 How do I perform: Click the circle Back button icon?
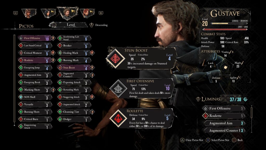(234, 140)
